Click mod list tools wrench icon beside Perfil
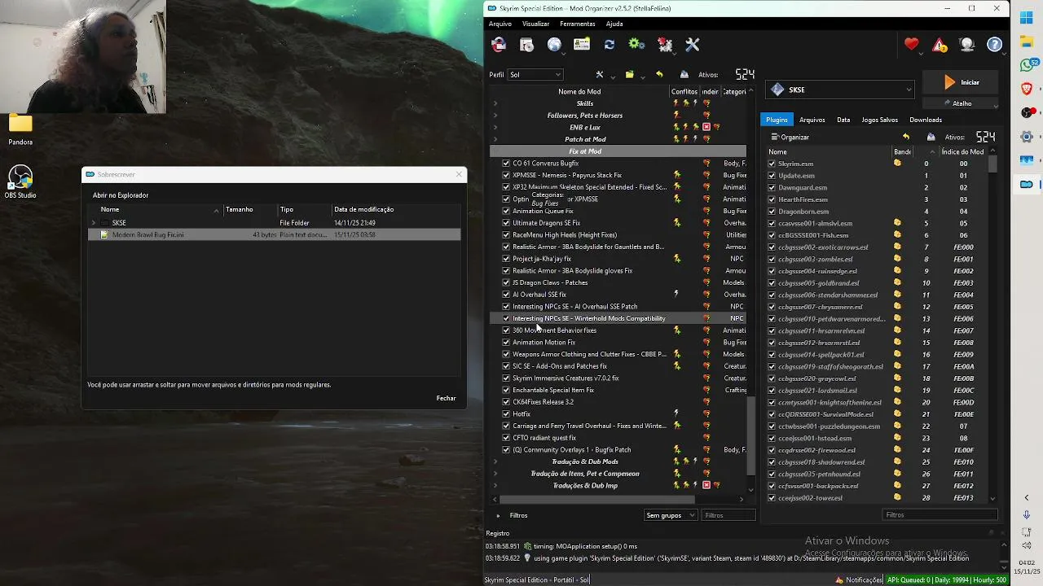The height and width of the screenshot is (586, 1043). [600, 74]
